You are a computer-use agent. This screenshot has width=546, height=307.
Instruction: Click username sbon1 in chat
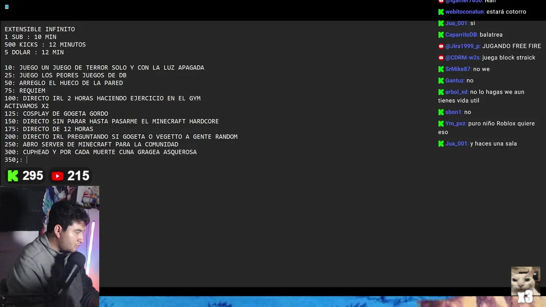click(453, 113)
